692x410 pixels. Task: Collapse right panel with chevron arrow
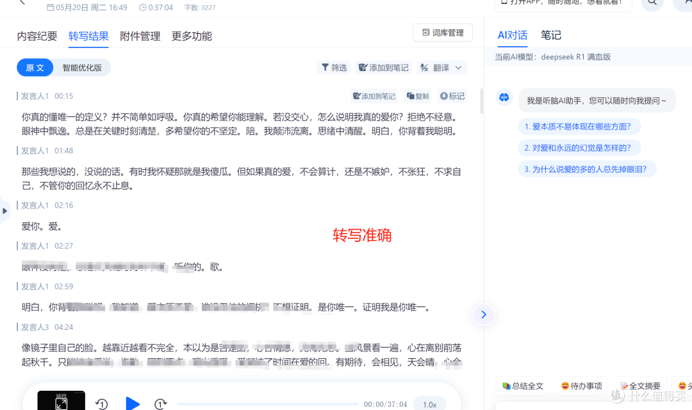tap(484, 315)
